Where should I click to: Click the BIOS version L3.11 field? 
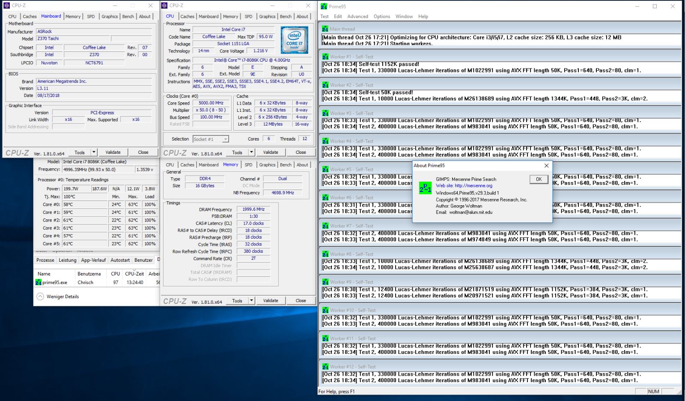[x=94, y=88]
